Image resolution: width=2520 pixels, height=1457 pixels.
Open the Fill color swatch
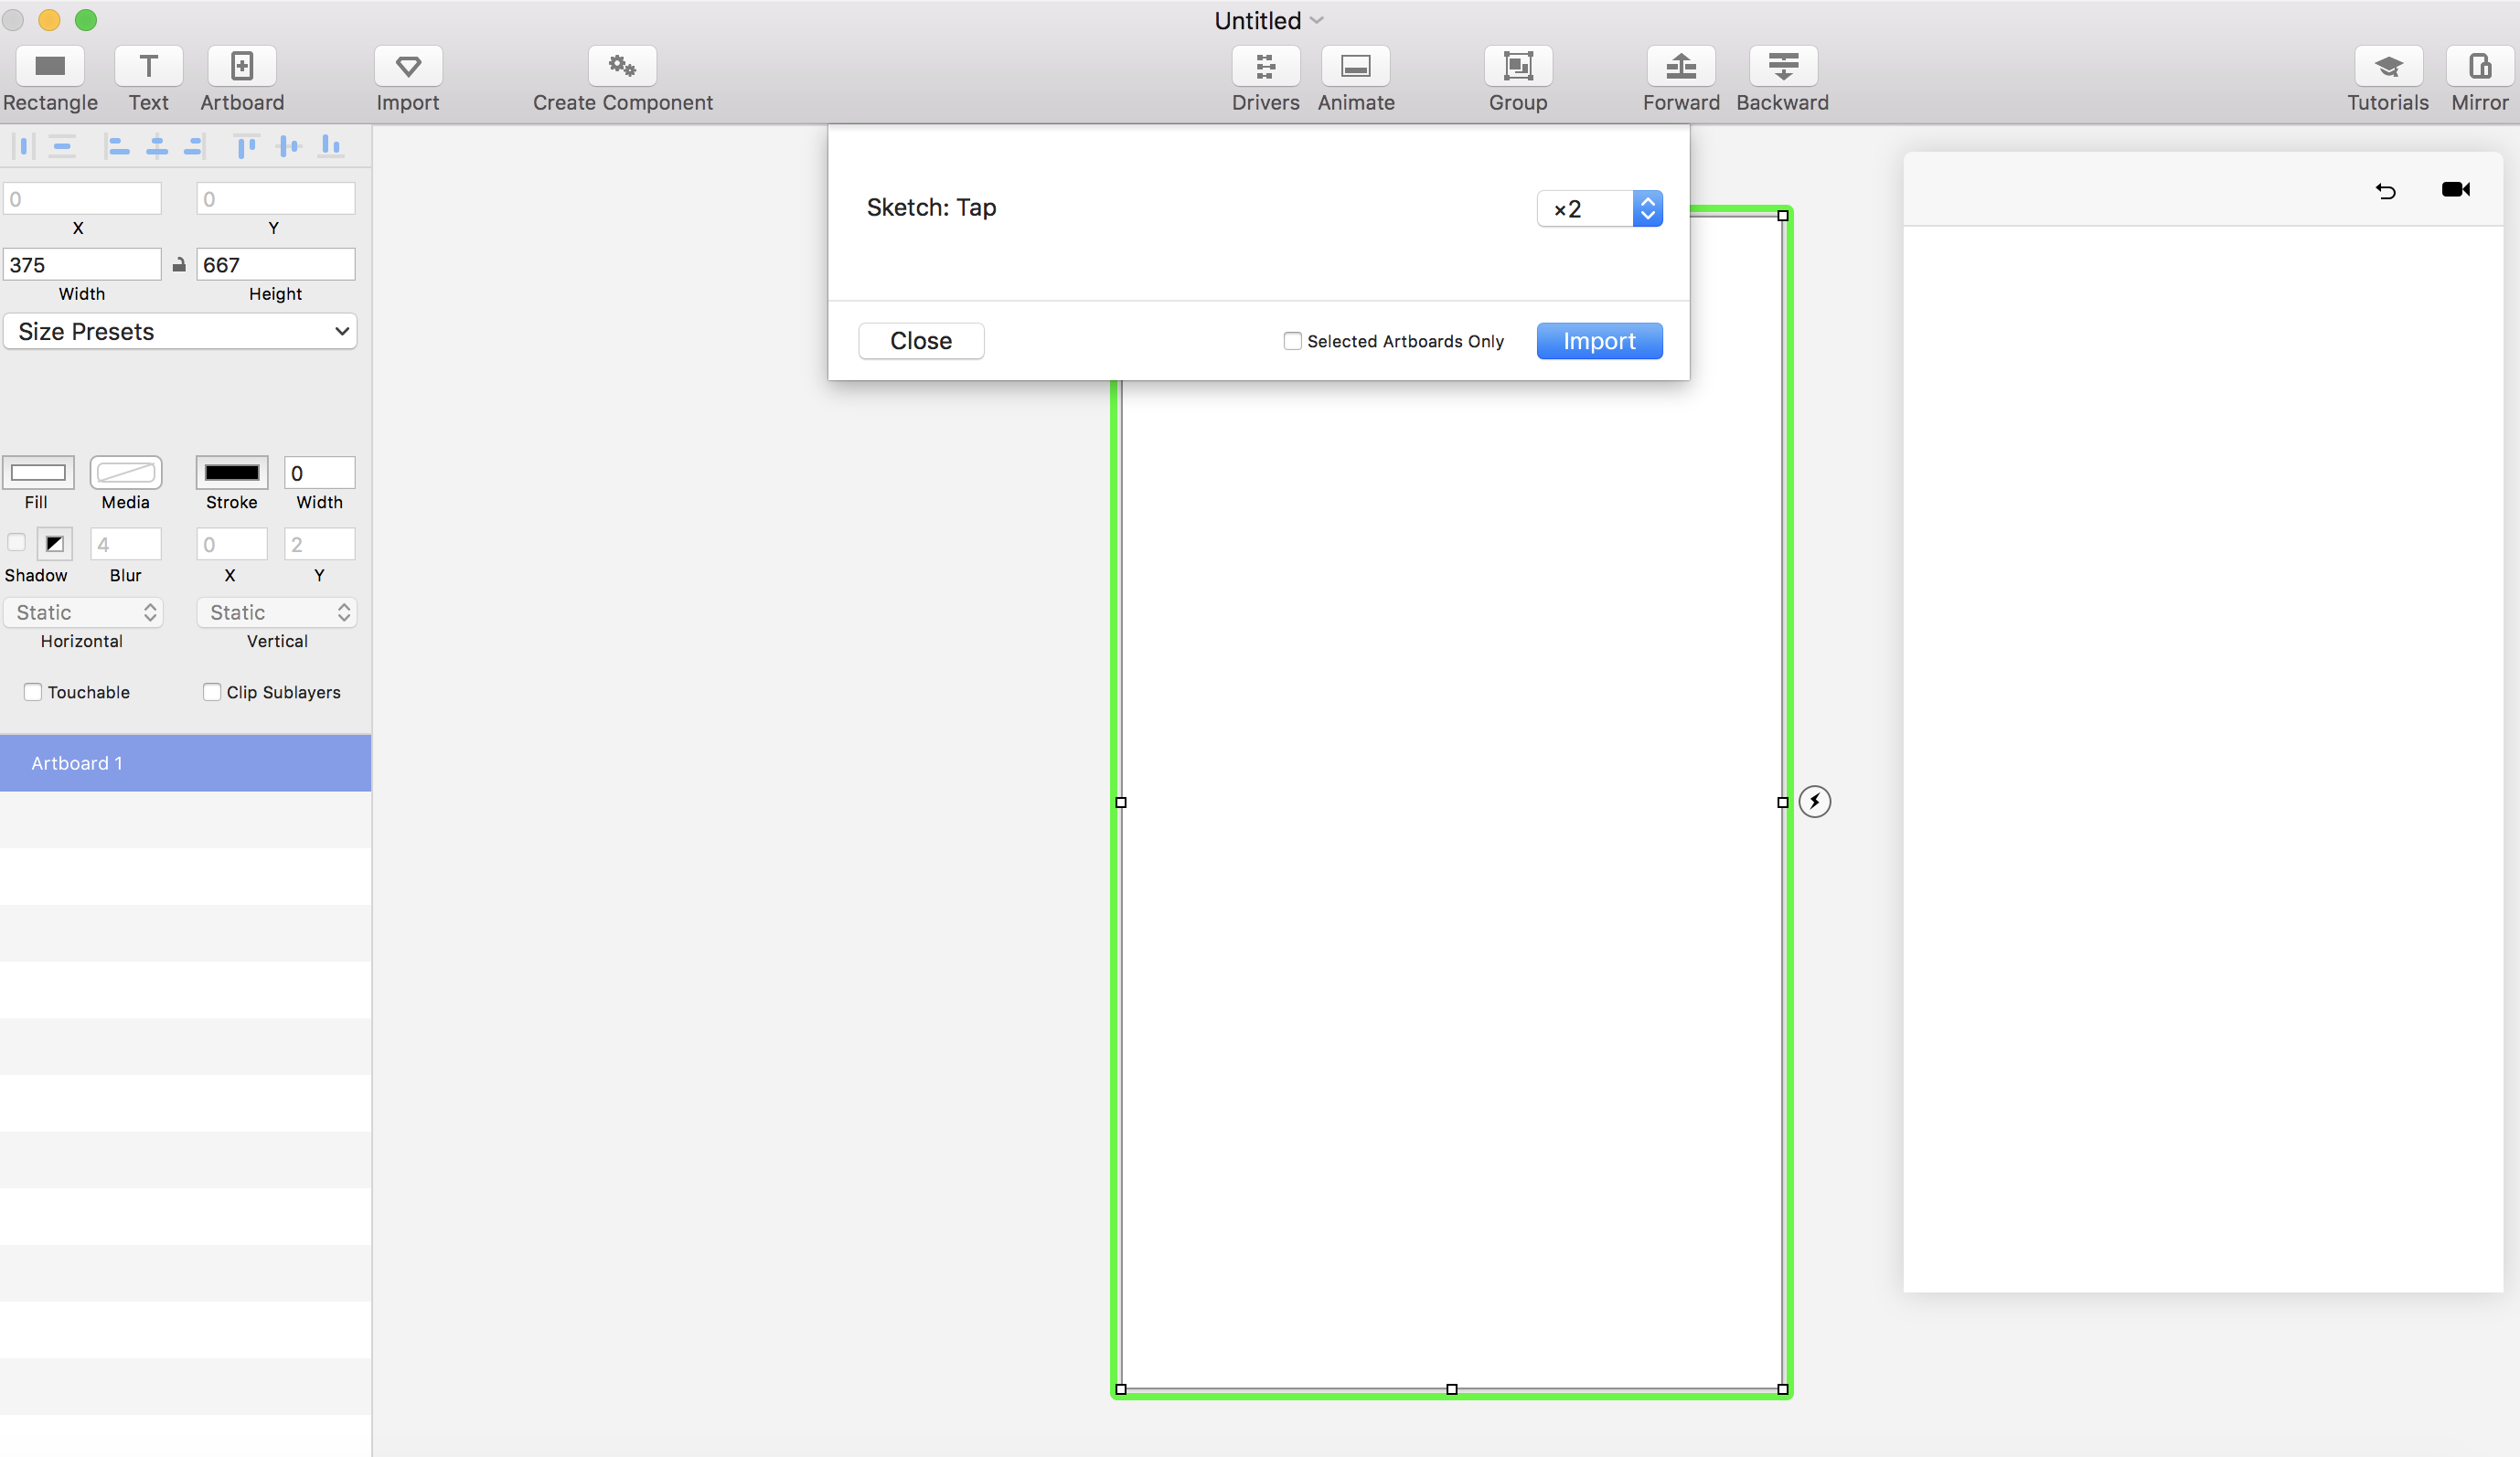(38, 473)
